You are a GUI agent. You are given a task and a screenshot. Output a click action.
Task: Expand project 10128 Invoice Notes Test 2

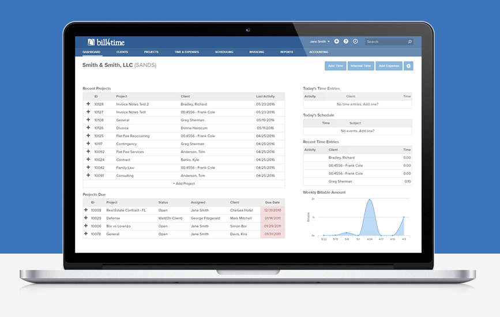88,104
